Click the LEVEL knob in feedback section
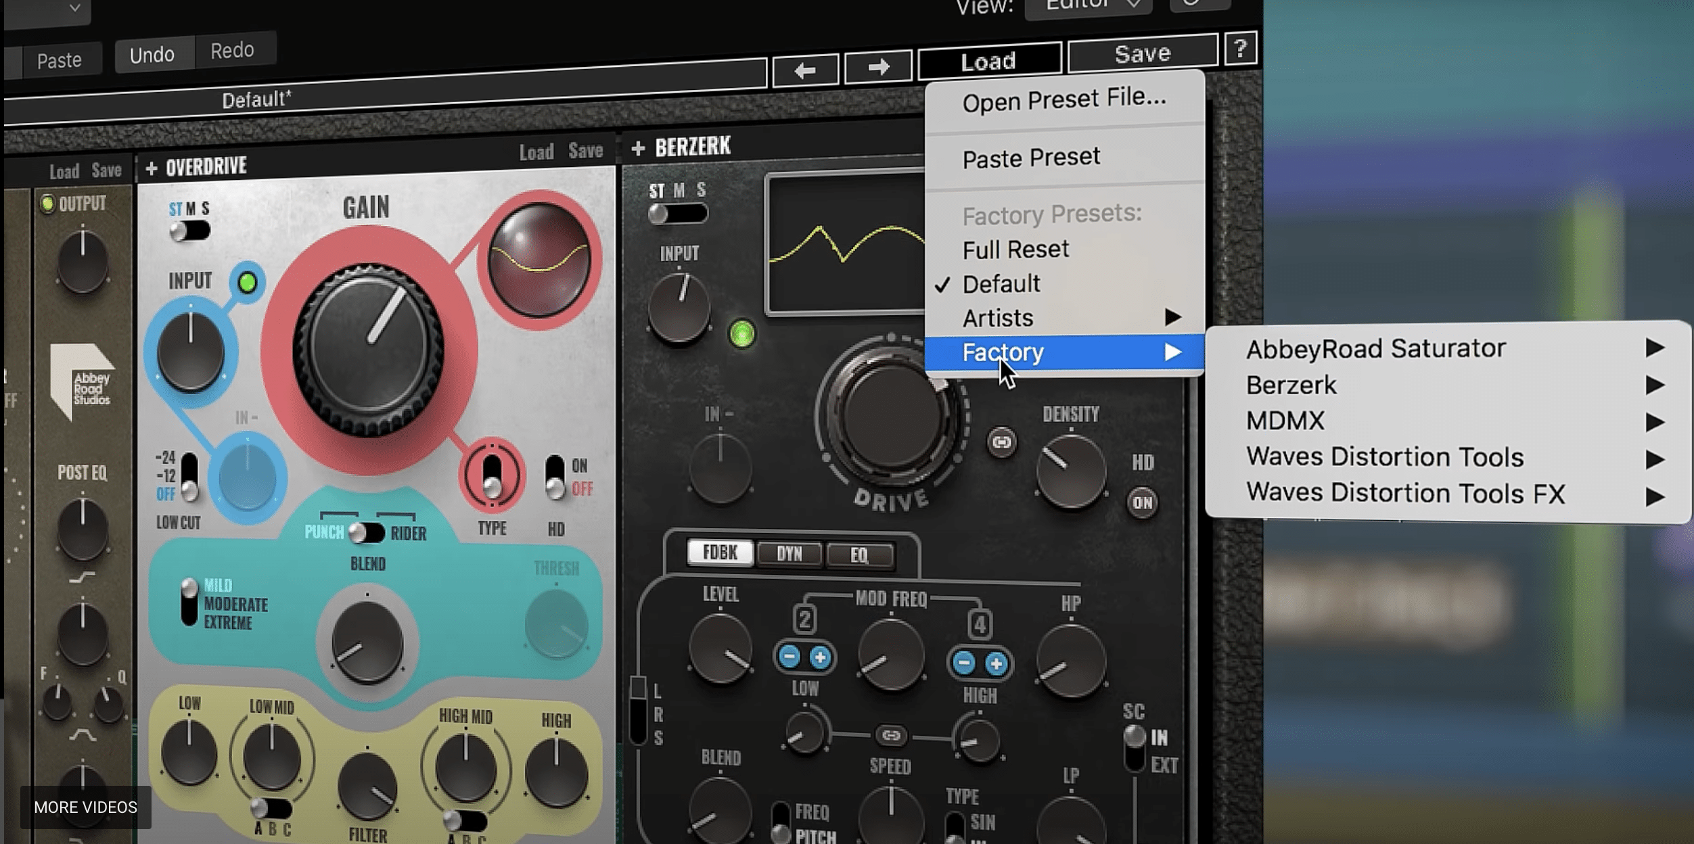Viewport: 1694px width, 844px height. coord(720,650)
